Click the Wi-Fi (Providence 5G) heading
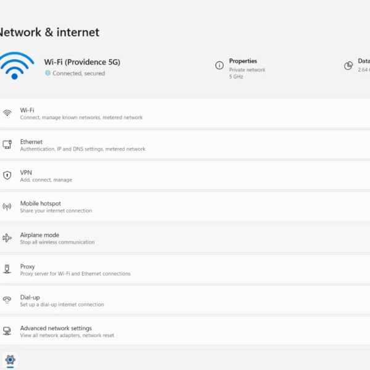 82,62
